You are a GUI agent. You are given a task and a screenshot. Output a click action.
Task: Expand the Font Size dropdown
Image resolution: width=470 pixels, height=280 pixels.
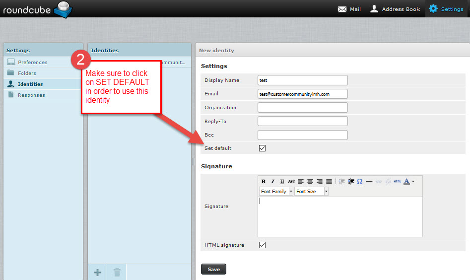(311, 191)
